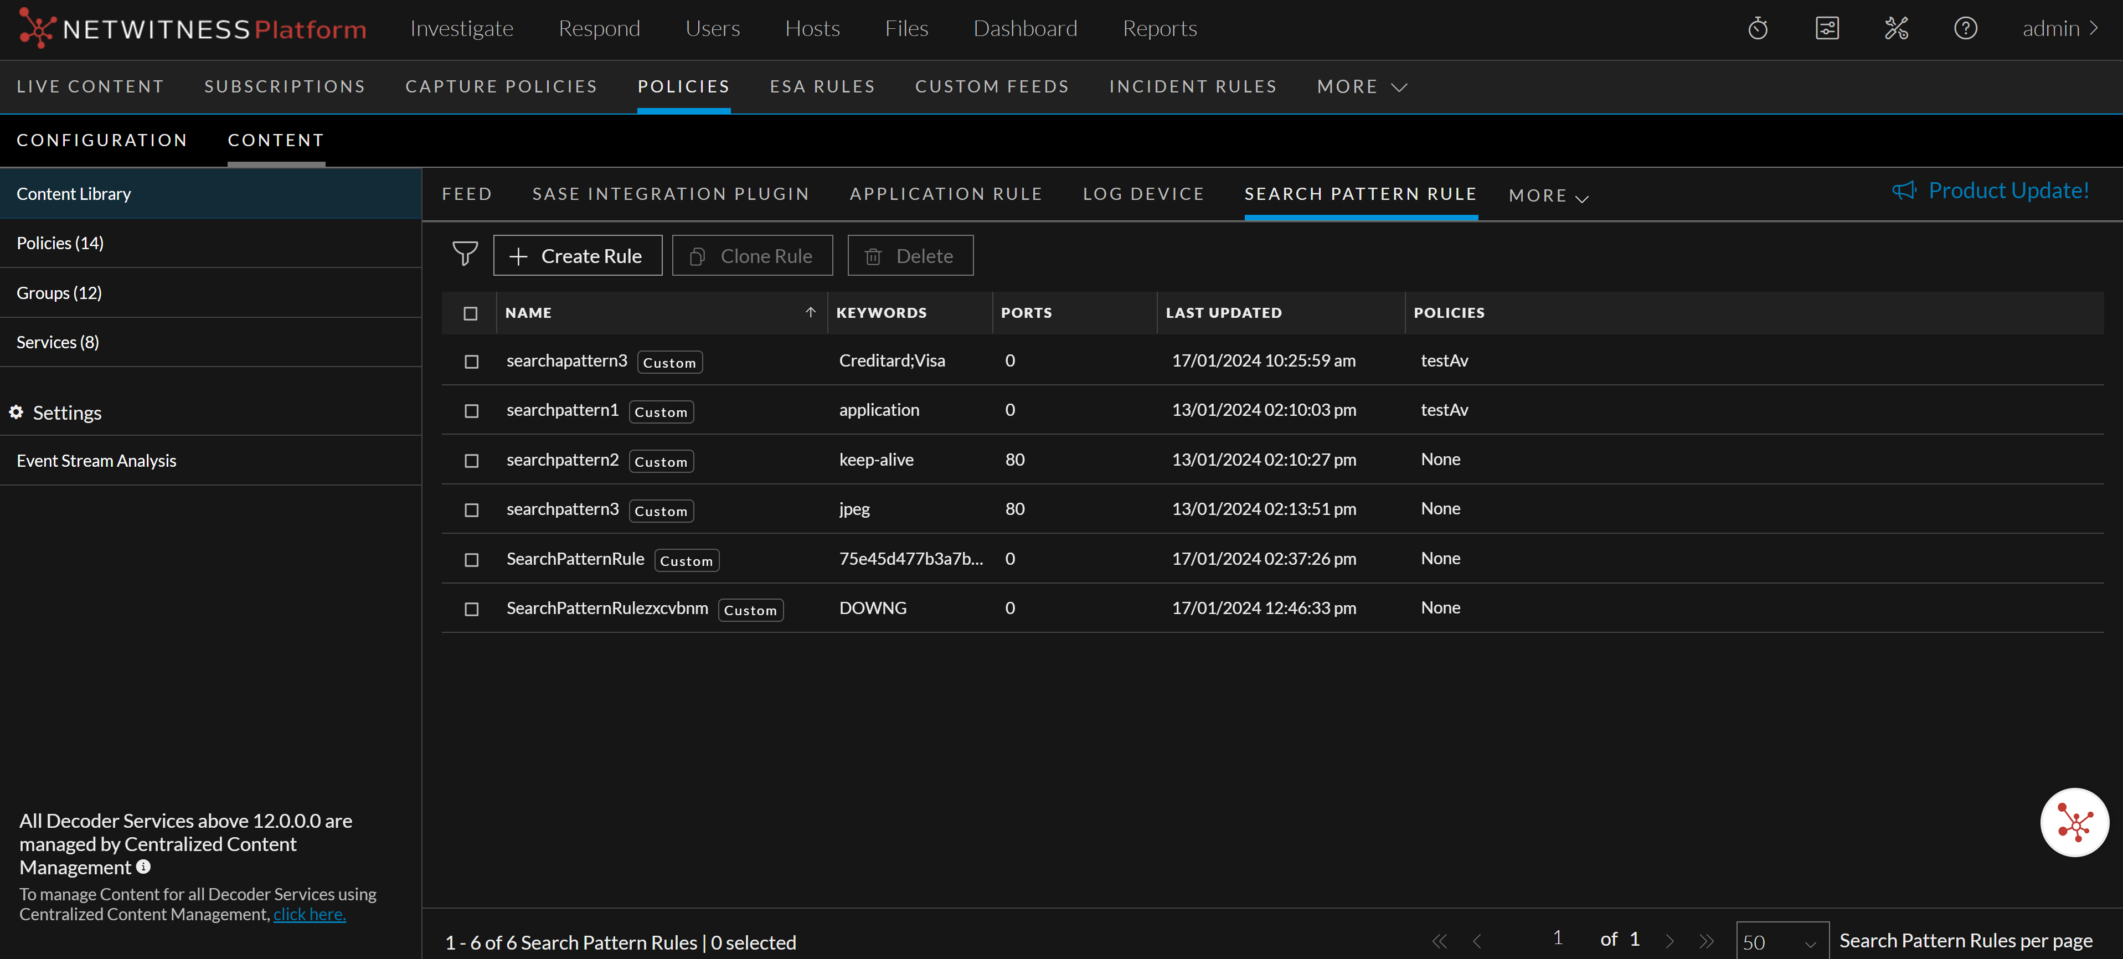Follow the 'click here' link

pyautogui.click(x=309, y=914)
